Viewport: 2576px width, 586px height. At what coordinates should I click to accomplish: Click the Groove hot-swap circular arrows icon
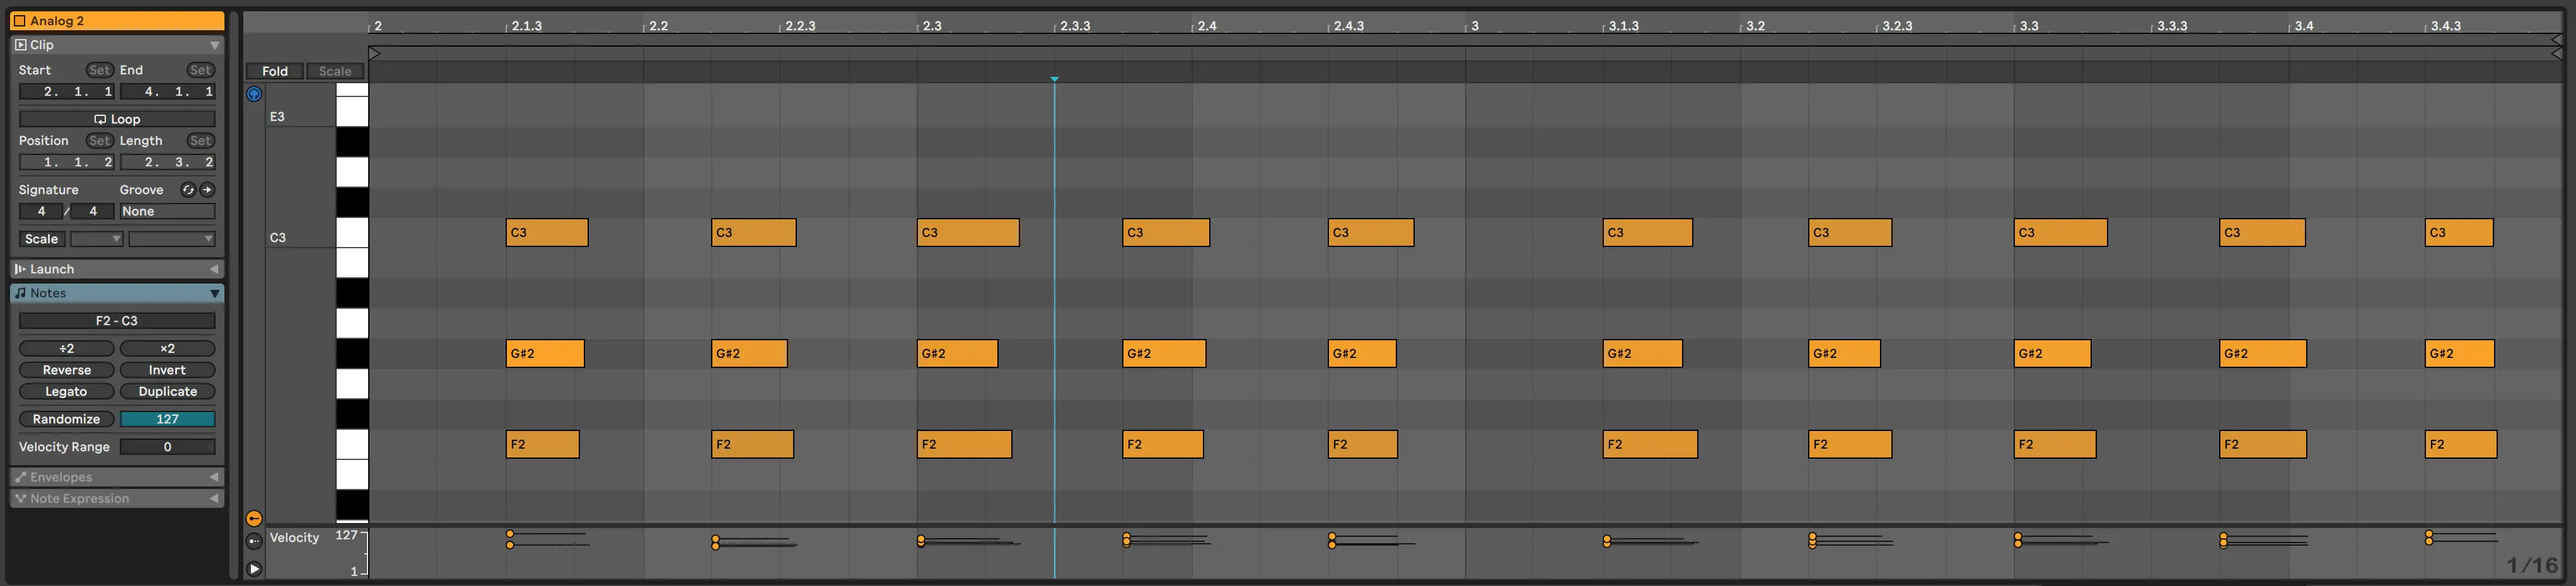click(x=187, y=190)
